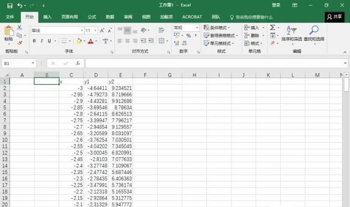Switch to the 页面布局 tab
This screenshot has height=207, width=350.
click(x=70, y=17)
